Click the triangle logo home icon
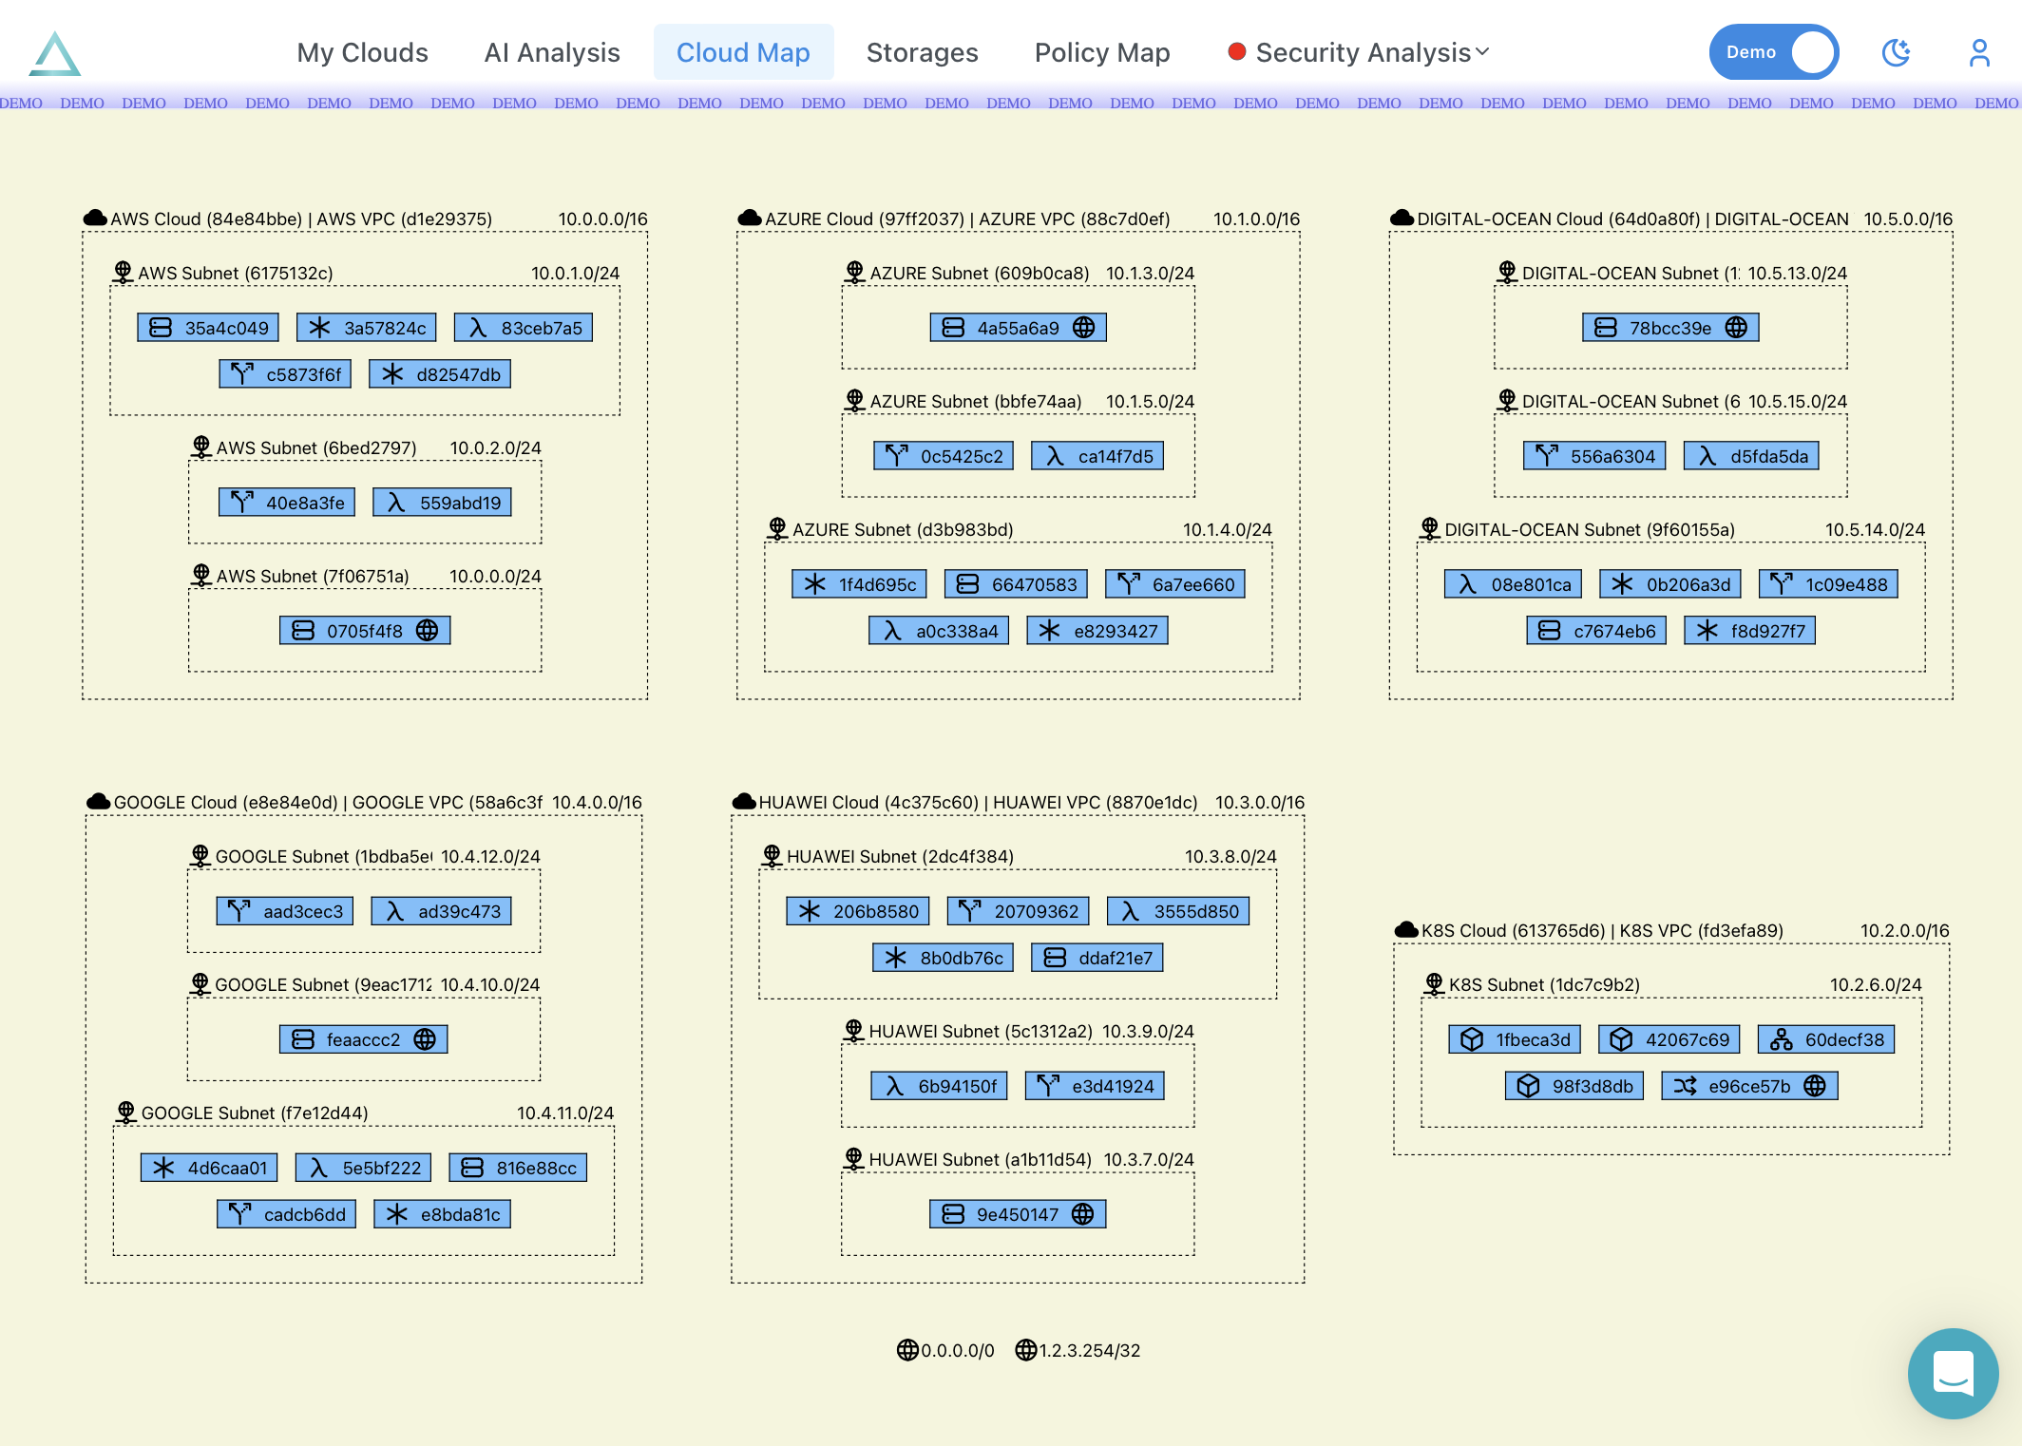The width and height of the screenshot is (2022, 1446). (x=55, y=53)
